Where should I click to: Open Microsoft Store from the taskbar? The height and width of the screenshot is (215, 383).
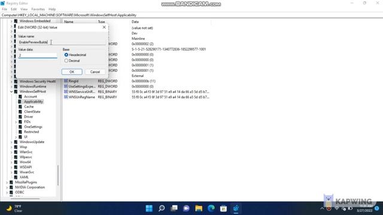tap(223, 208)
